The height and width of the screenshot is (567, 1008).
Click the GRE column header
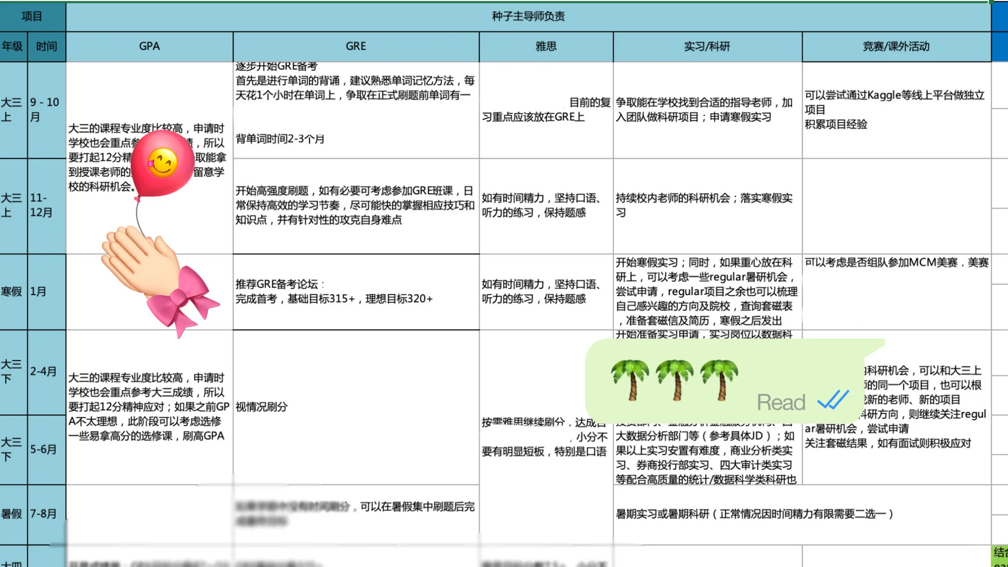356,46
